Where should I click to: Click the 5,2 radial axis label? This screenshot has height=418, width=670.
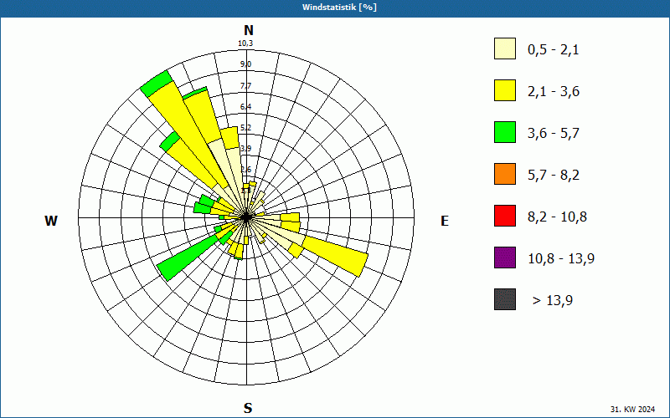[x=245, y=128]
